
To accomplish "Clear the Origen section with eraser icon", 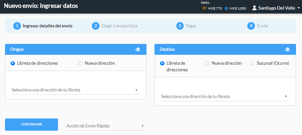I will click(x=138, y=50).
